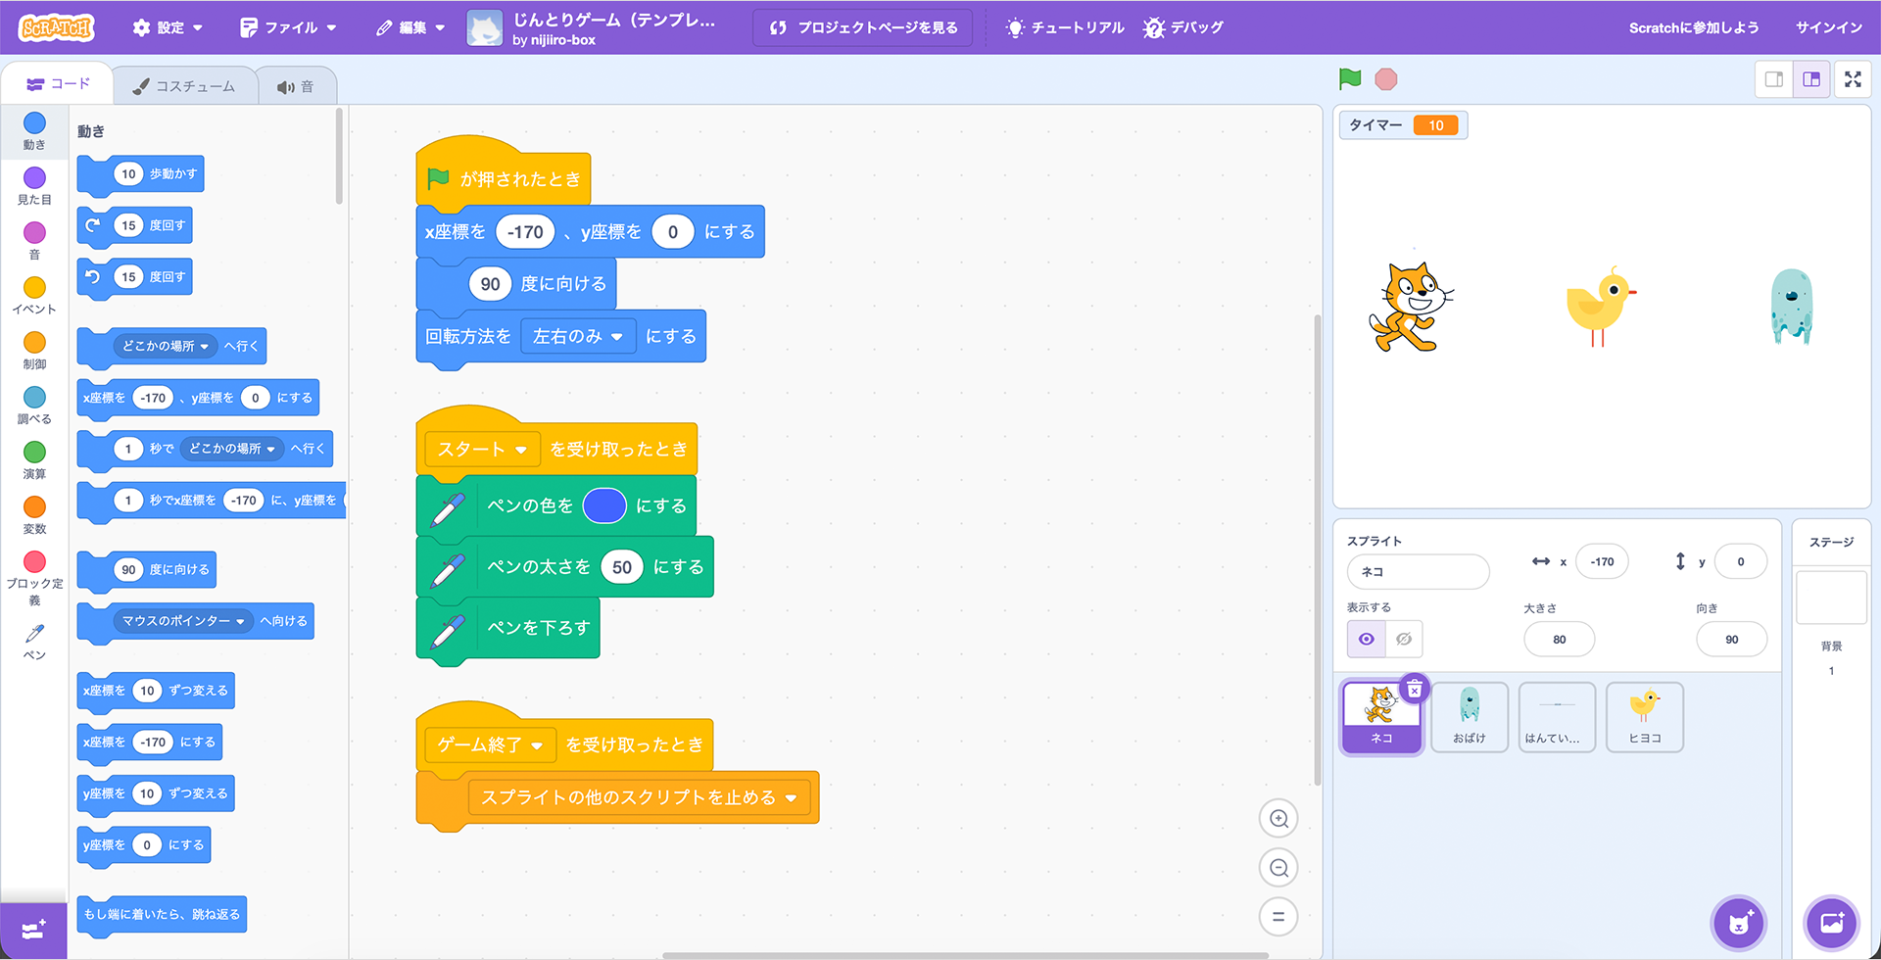Viewport: 1881px width, 960px height.
Task: Click the green flag to start
Action: click(1350, 79)
